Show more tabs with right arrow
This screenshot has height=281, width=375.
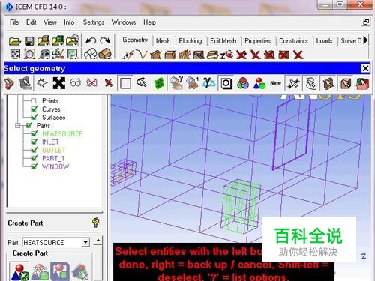pyautogui.click(x=365, y=40)
